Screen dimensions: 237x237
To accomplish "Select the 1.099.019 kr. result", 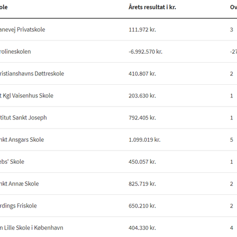I will [144, 140].
